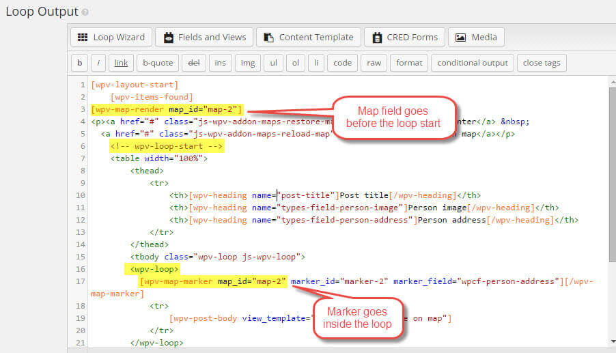The height and width of the screenshot is (353, 616).
Task: Click the closing thead tag on line 14
Action: click(150, 244)
